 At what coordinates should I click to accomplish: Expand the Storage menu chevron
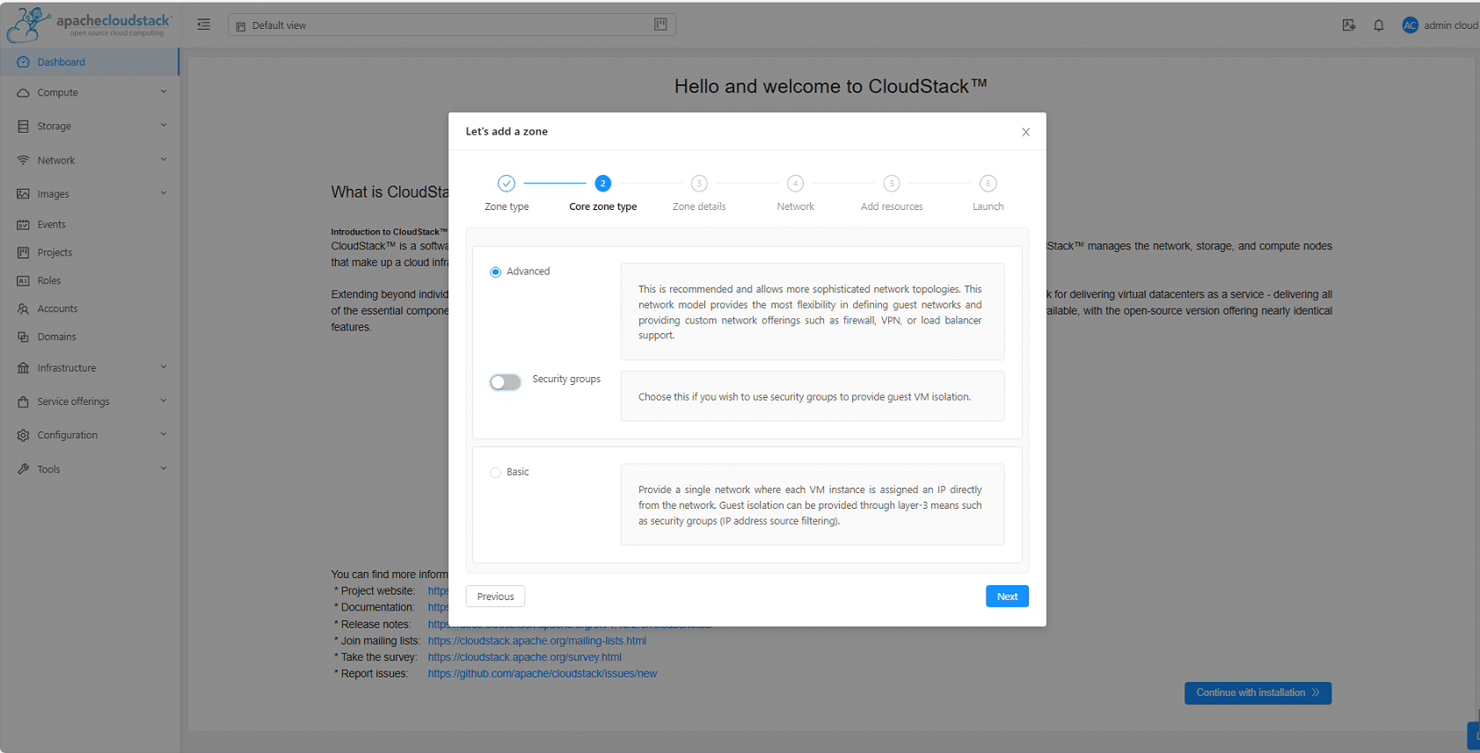coord(164,126)
